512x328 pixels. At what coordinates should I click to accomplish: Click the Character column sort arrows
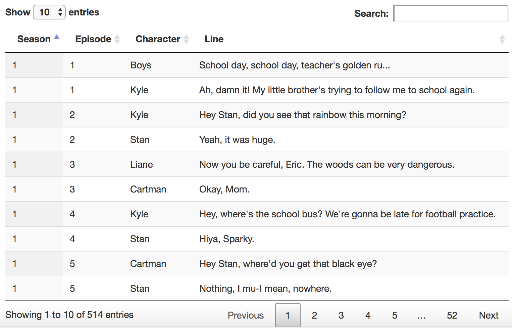tap(186, 39)
